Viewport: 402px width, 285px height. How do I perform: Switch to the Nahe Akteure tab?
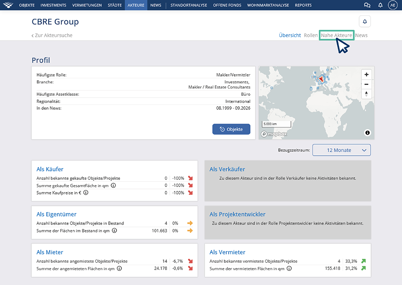tap(336, 35)
